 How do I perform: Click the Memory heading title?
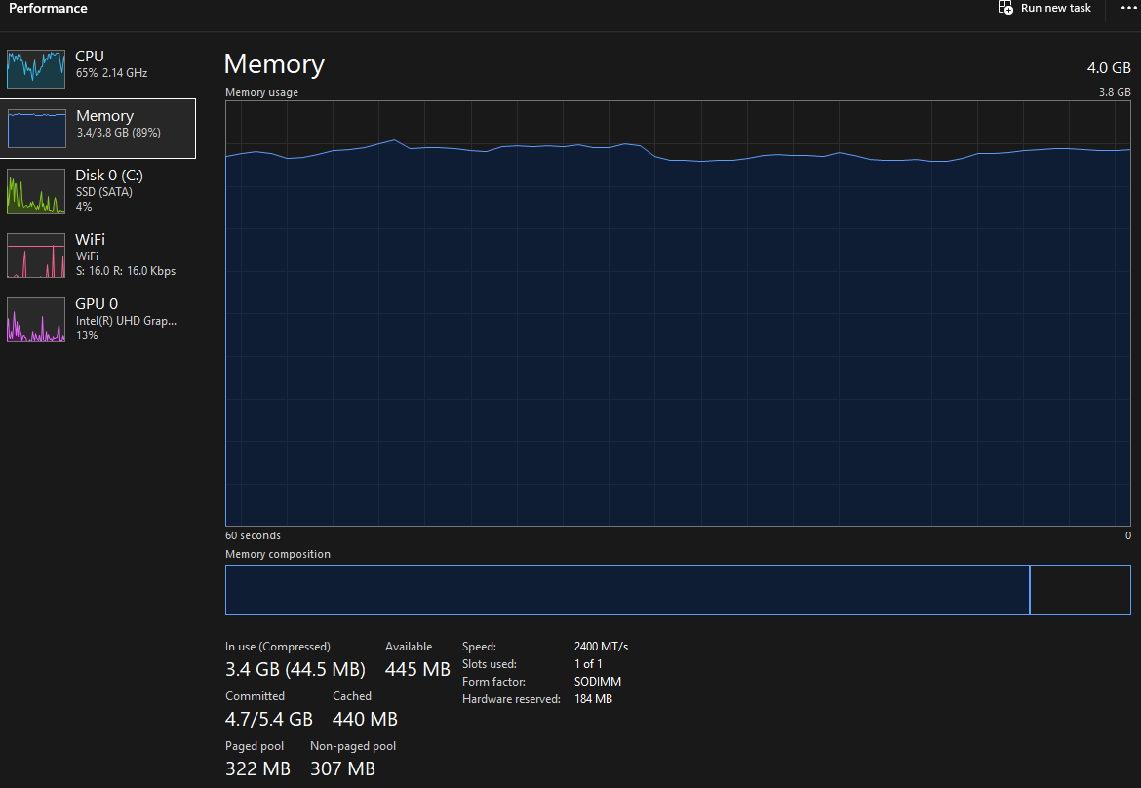click(274, 64)
